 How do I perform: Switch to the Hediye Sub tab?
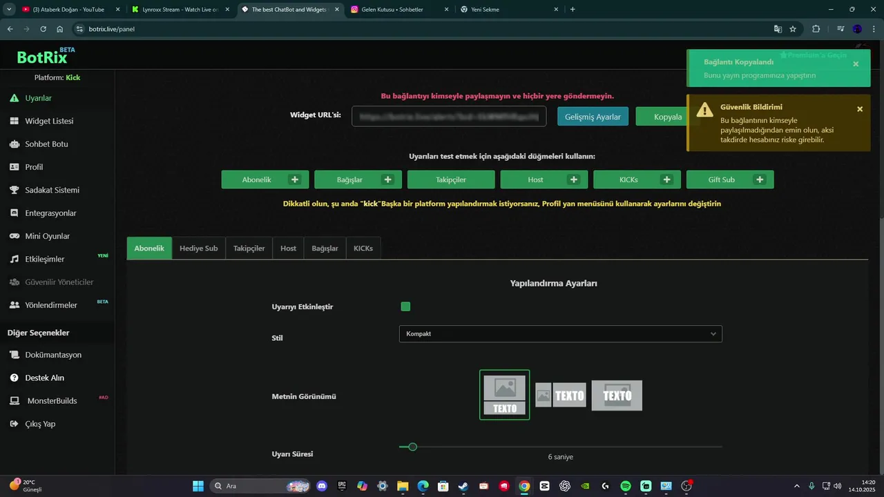coord(198,248)
